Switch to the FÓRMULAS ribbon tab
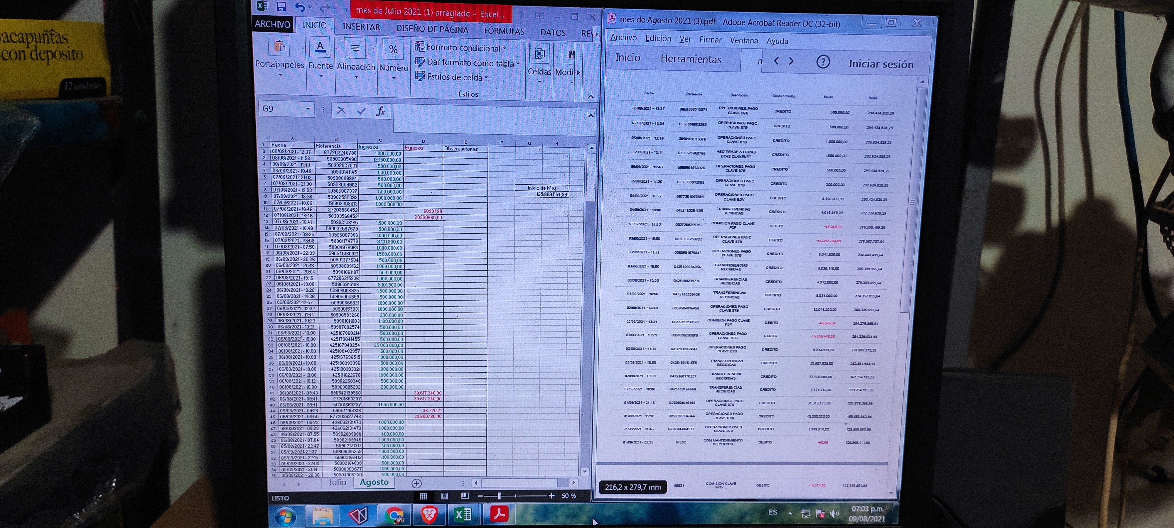Screen dimensions: 1174x528 [504, 31]
